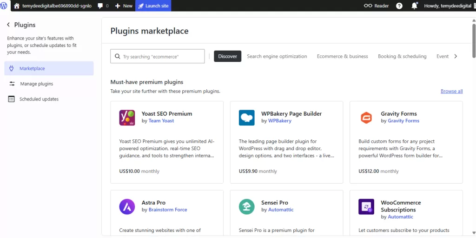Switch to Search engine optimization category
Image resolution: width=476 pixels, height=238 pixels.
point(277,56)
